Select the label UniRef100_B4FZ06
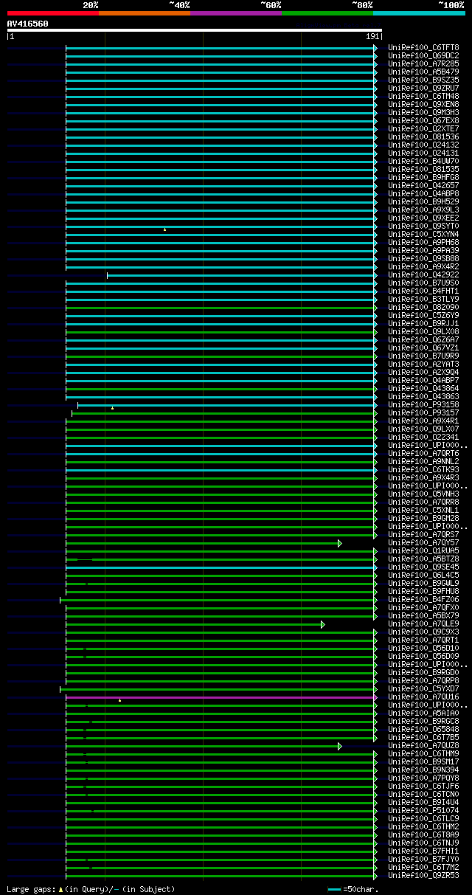The image size is (472, 895). pos(423,599)
